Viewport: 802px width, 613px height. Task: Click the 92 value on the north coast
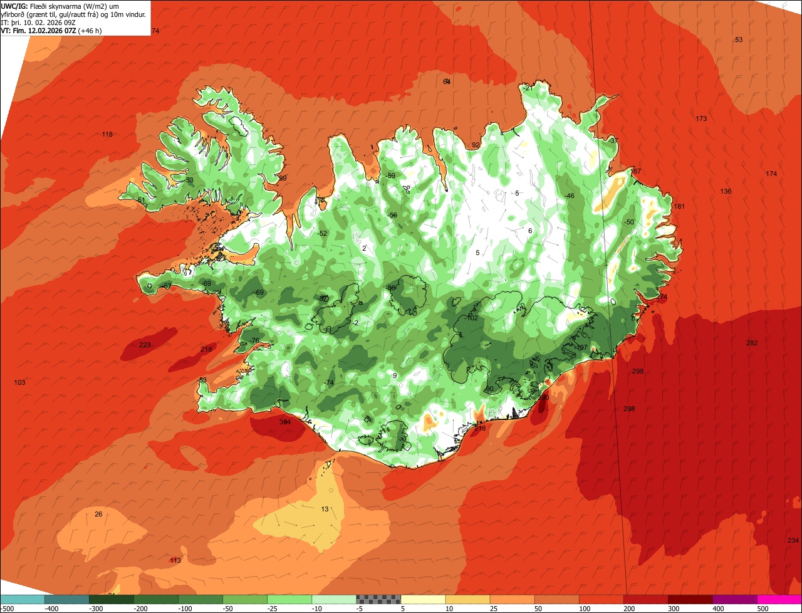click(476, 145)
